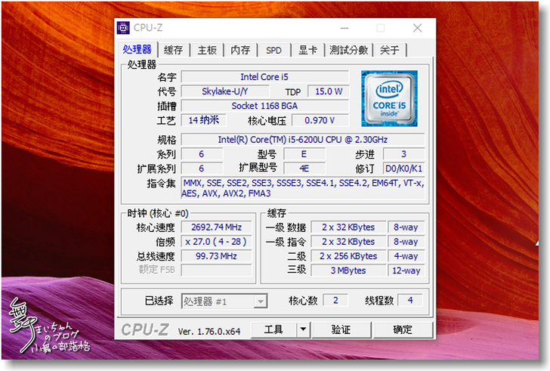Click the 14 纳米 process value

point(203,120)
